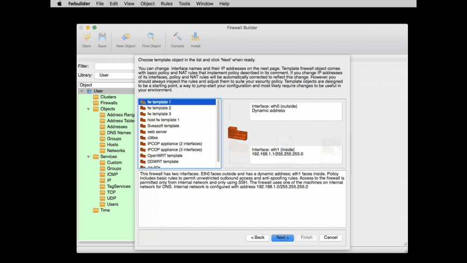Click the object tree horizontal scrollbar
467x263 pixels.
point(106,243)
